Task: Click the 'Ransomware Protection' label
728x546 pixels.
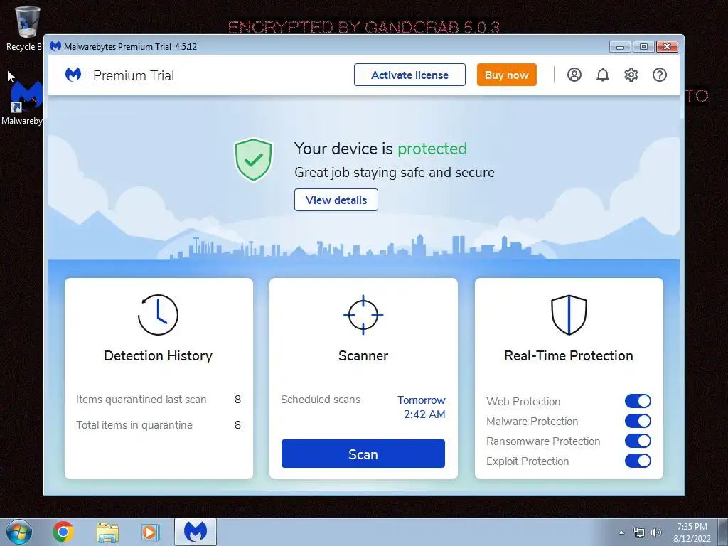Action: click(x=543, y=441)
